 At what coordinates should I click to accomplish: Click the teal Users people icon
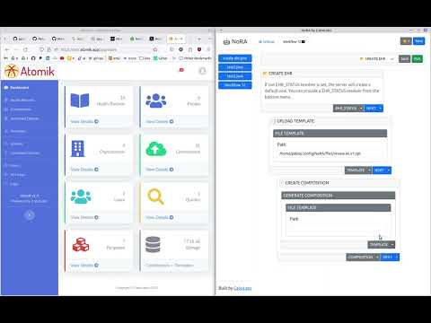click(81, 196)
